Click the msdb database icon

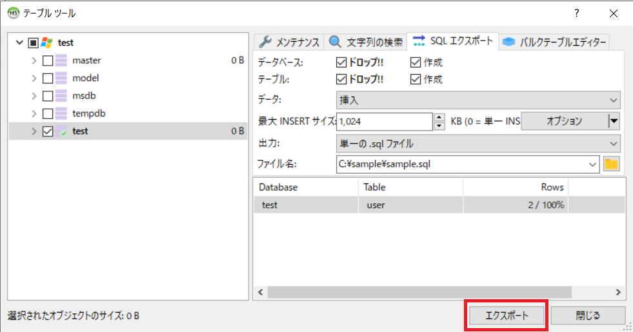coord(62,96)
